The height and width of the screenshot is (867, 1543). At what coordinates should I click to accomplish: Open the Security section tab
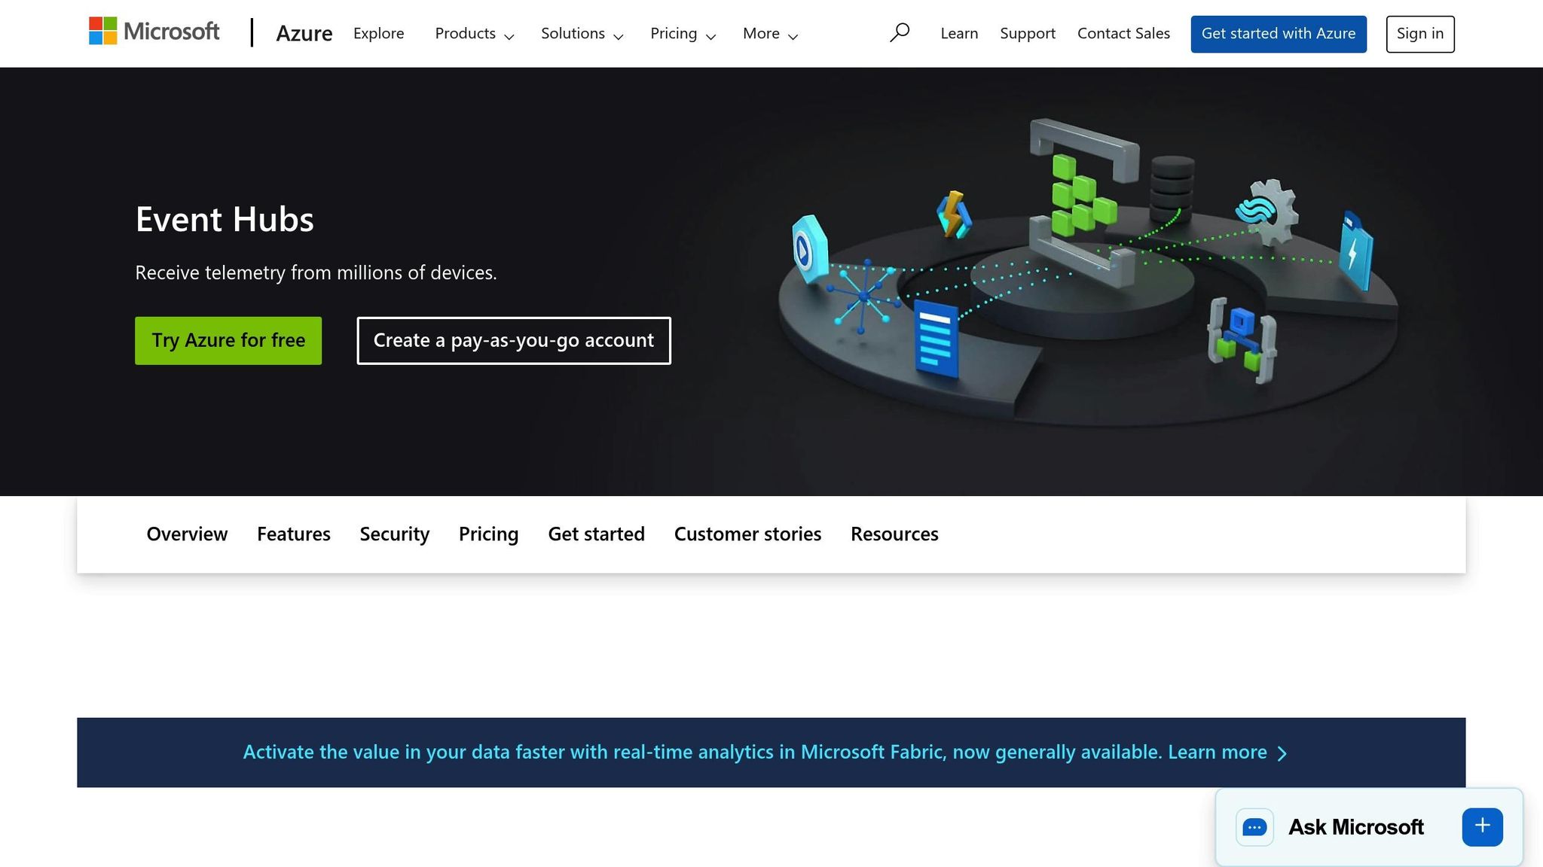pos(394,534)
